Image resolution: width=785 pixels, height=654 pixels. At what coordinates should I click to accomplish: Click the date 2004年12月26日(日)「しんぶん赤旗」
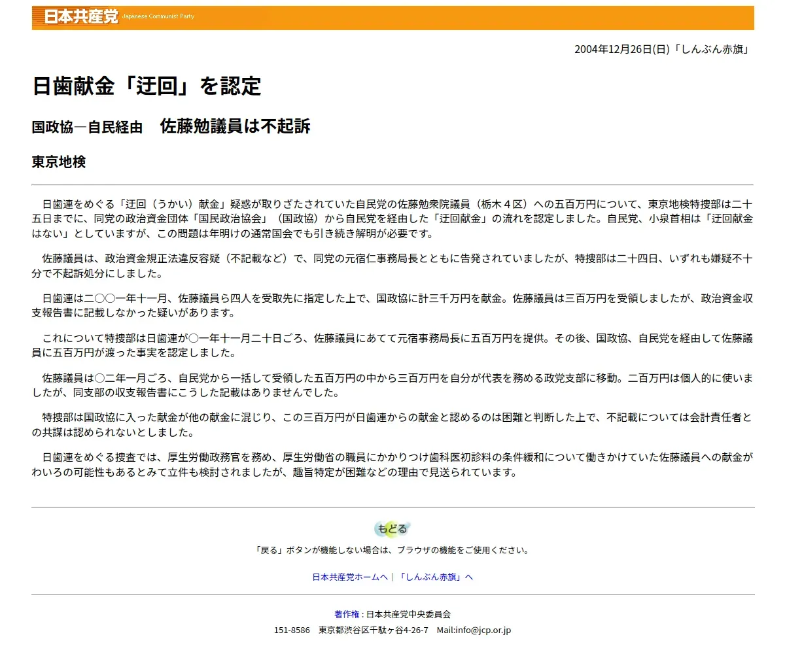tap(661, 49)
